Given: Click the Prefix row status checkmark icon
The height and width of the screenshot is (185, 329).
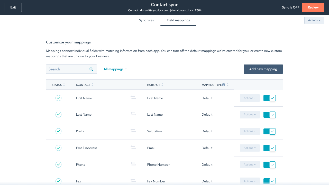Looking at the screenshot, I should click(x=59, y=131).
